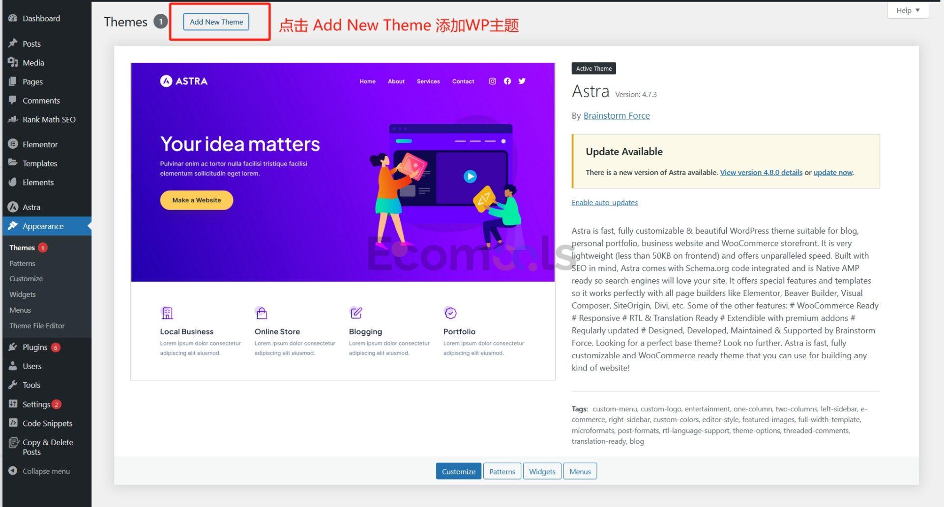Open Copy & Delete Posts icon
Screen dimensions: 944x507
(x=13, y=443)
